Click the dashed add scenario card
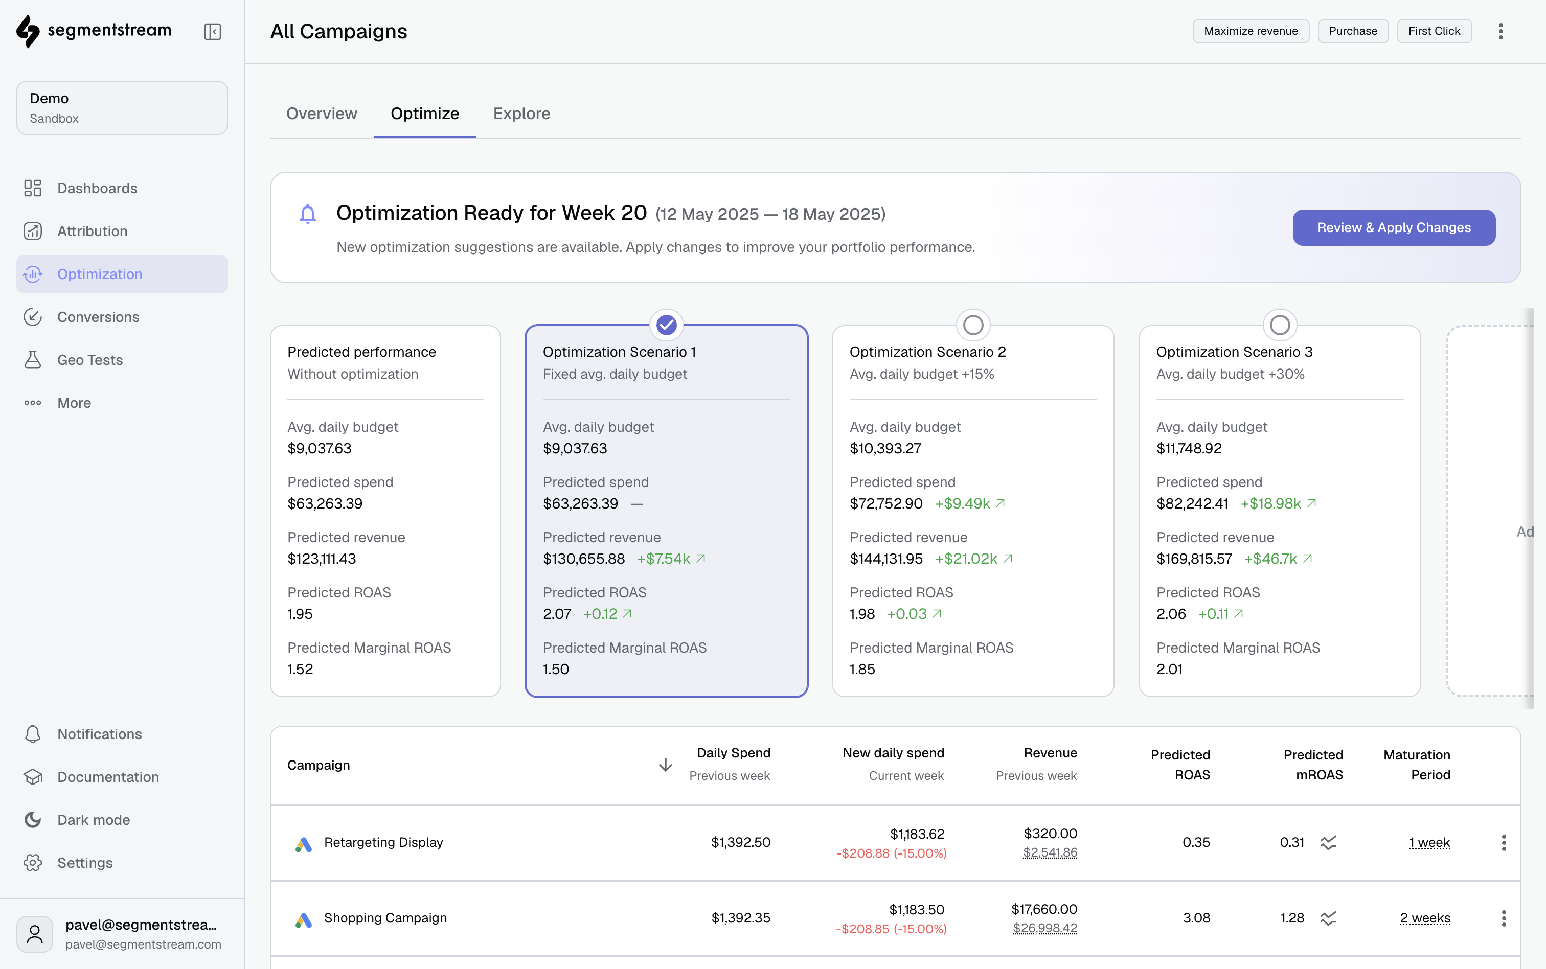Screen dimensions: 1546x969 pyautogui.click(x=1490, y=511)
